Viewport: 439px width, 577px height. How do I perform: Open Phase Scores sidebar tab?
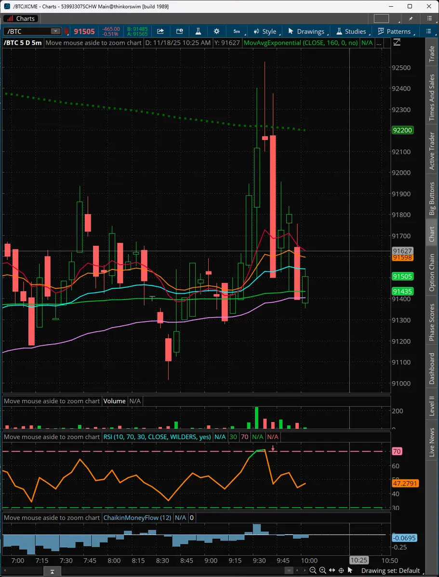pyautogui.click(x=432, y=322)
